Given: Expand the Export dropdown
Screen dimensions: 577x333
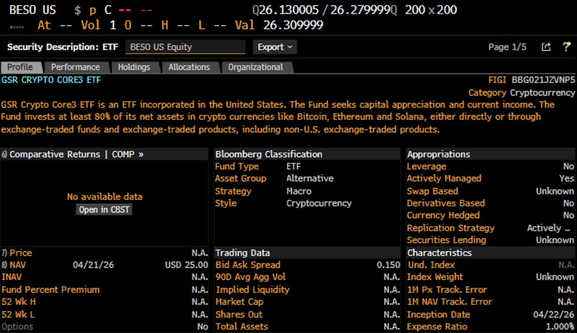Looking at the screenshot, I should pyautogui.click(x=275, y=47).
